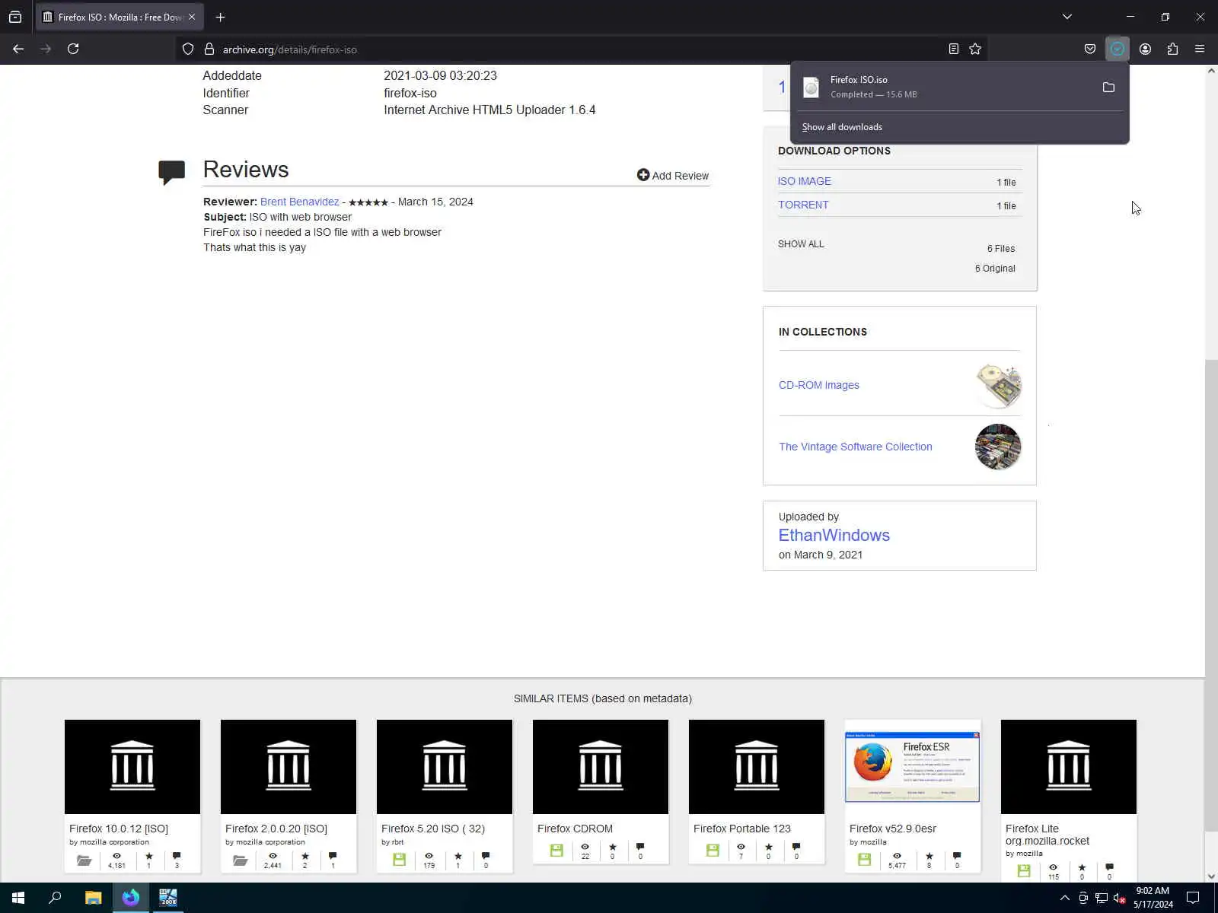Click the CD-ROM Images collection thumbnail
This screenshot has width=1218, height=913.
coord(998,386)
